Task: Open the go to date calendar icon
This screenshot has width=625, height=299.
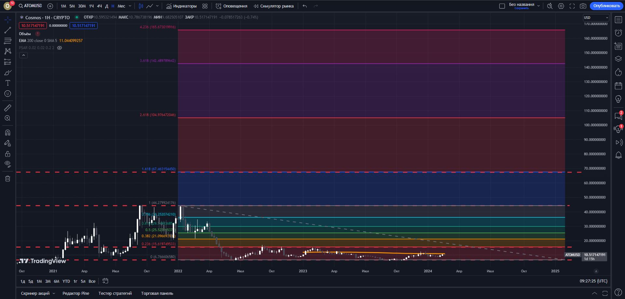Action: 105,281
